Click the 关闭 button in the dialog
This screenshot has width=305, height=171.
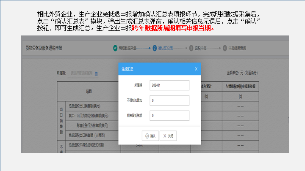[x=168, y=136]
